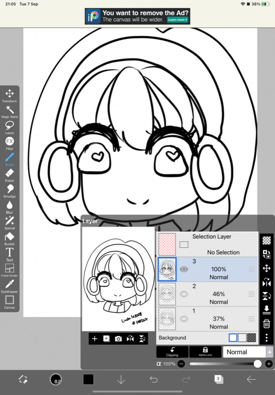The width and height of the screenshot is (275, 395).
Task: Select the Lasso tool
Action: (9, 128)
